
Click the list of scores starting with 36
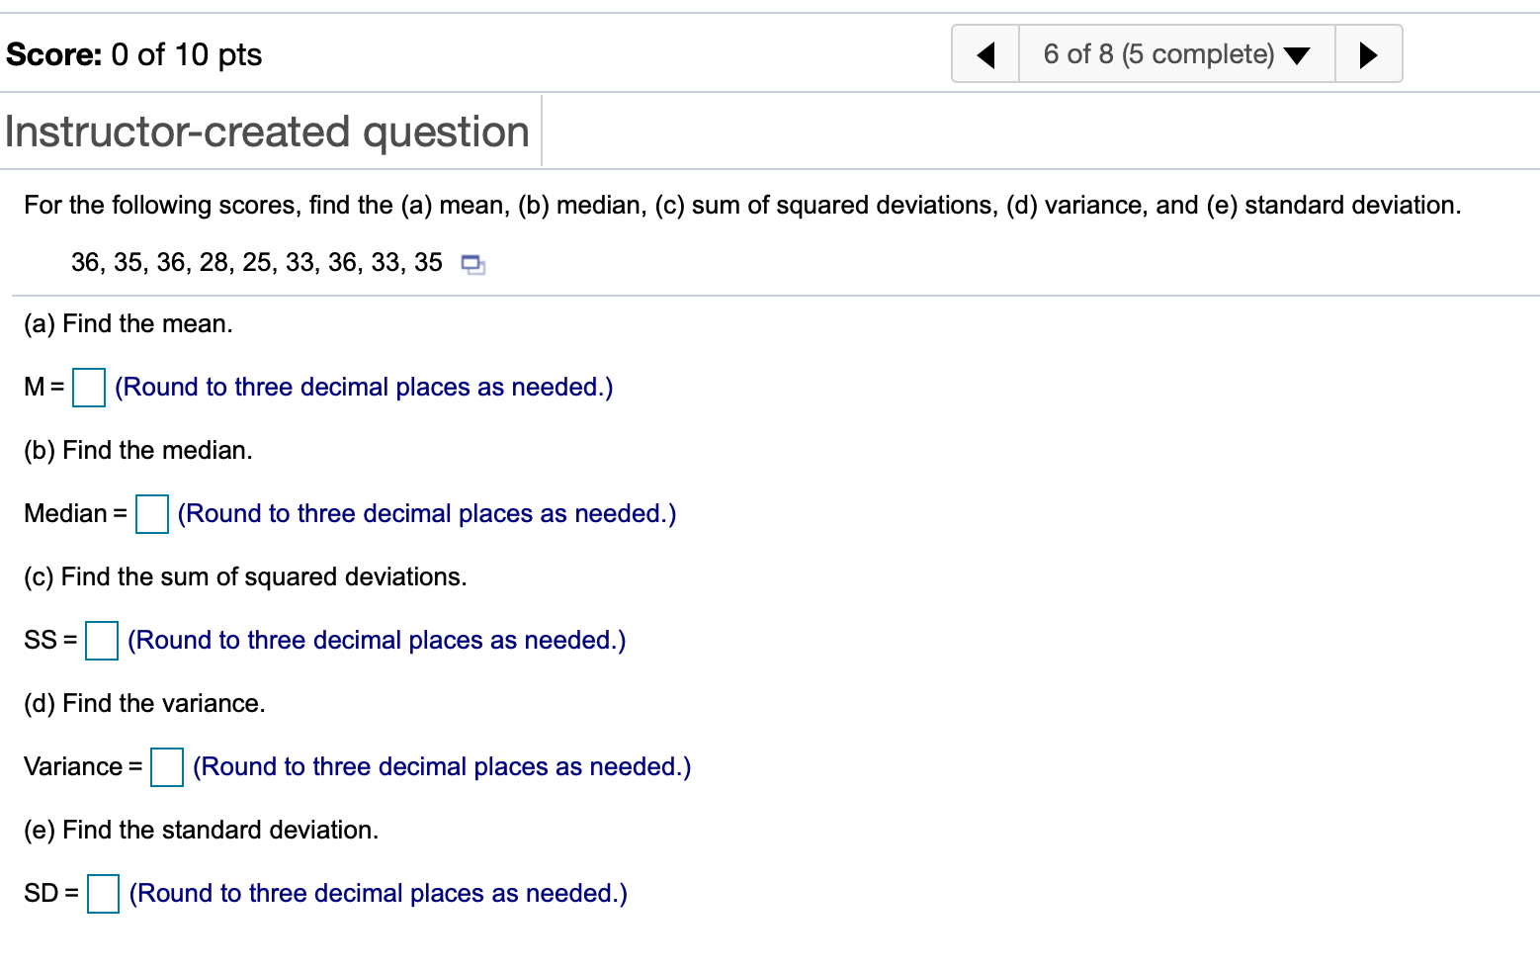click(256, 262)
